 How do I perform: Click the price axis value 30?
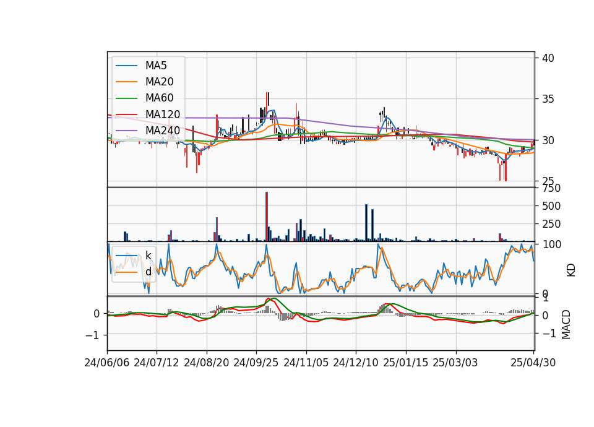[x=548, y=140]
